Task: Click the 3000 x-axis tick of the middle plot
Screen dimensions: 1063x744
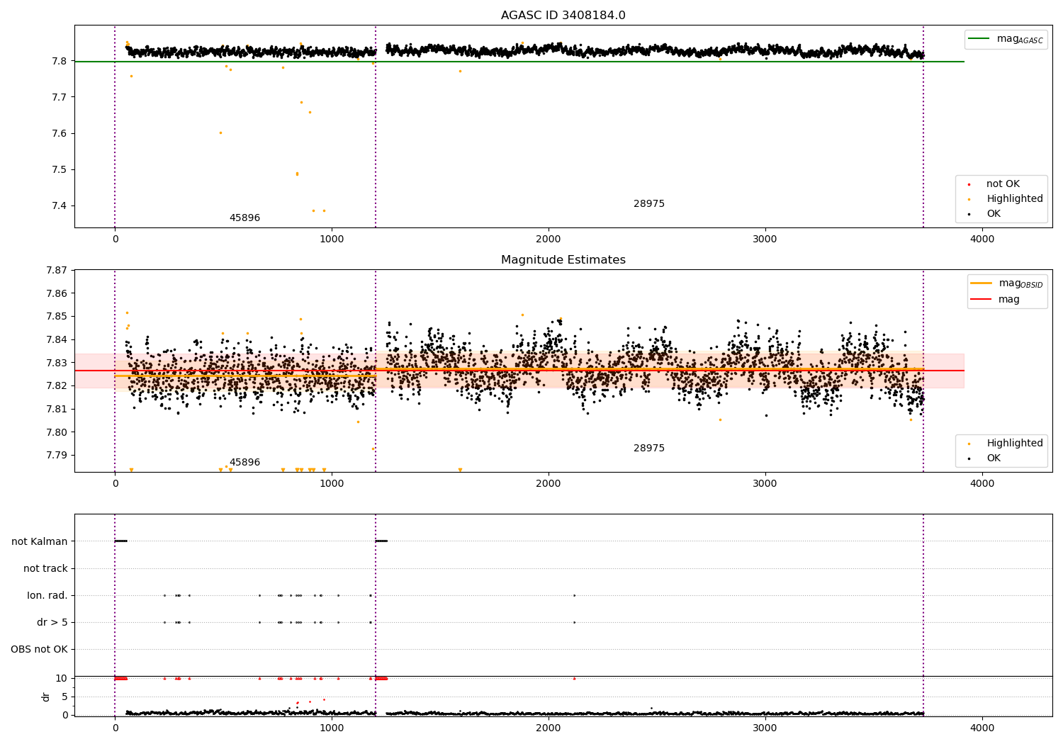Action: (x=765, y=484)
